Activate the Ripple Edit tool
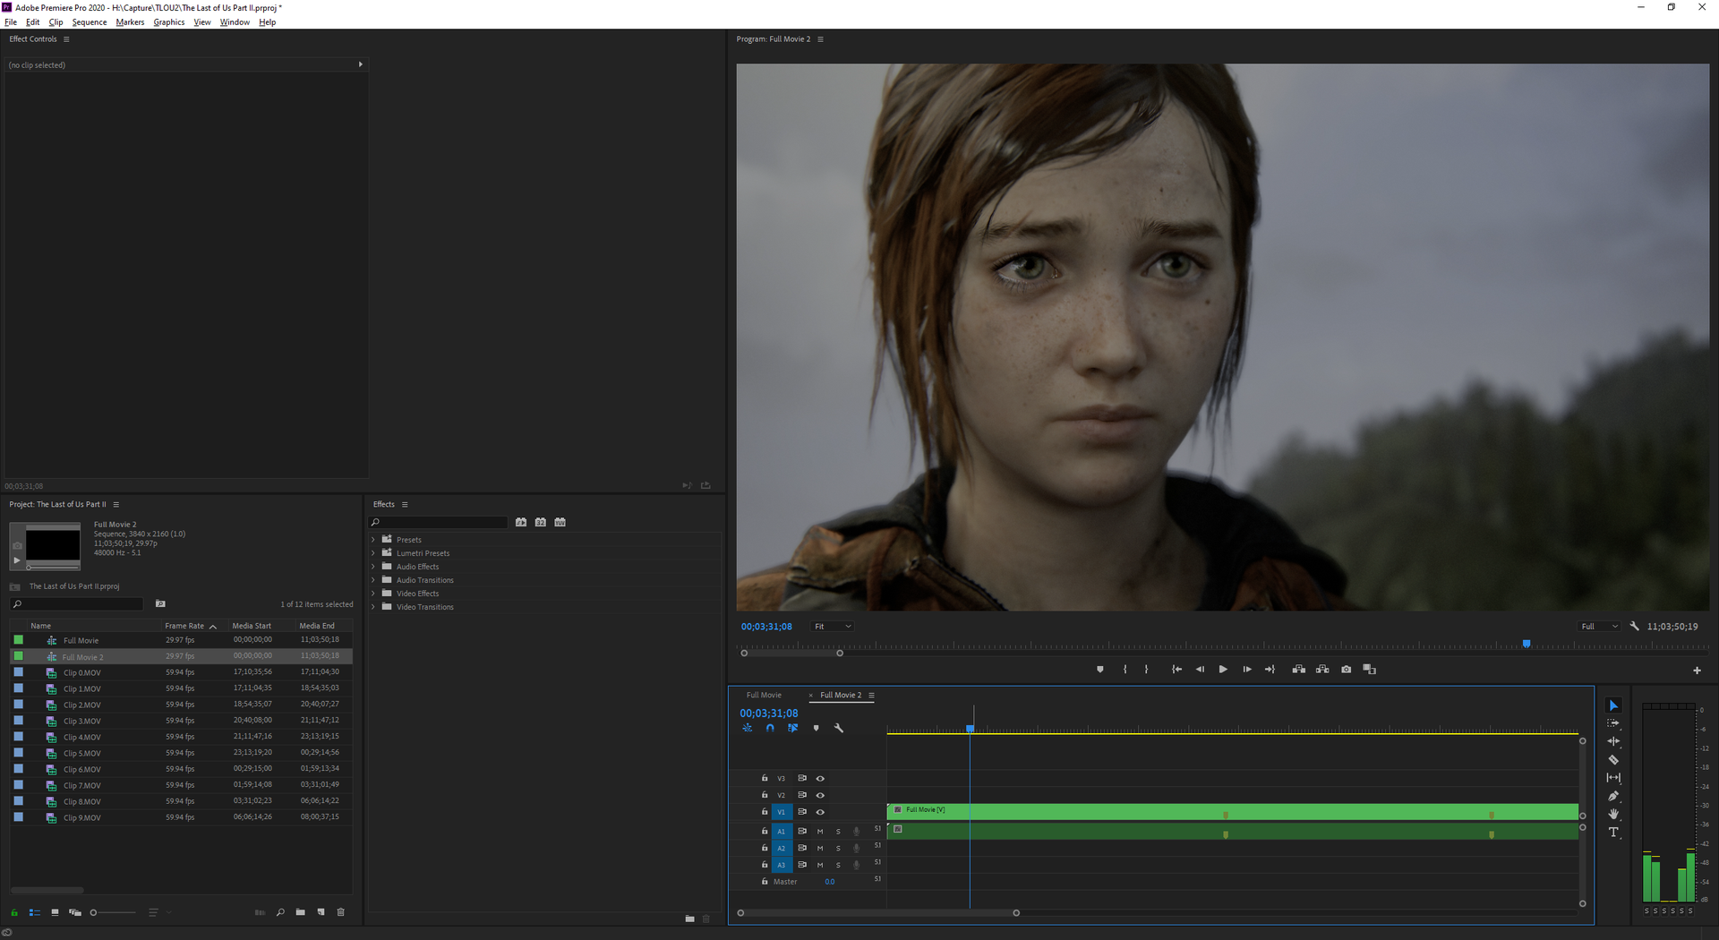The height and width of the screenshot is (940, 1719). pyautogui.click(x=1613, y=741)
